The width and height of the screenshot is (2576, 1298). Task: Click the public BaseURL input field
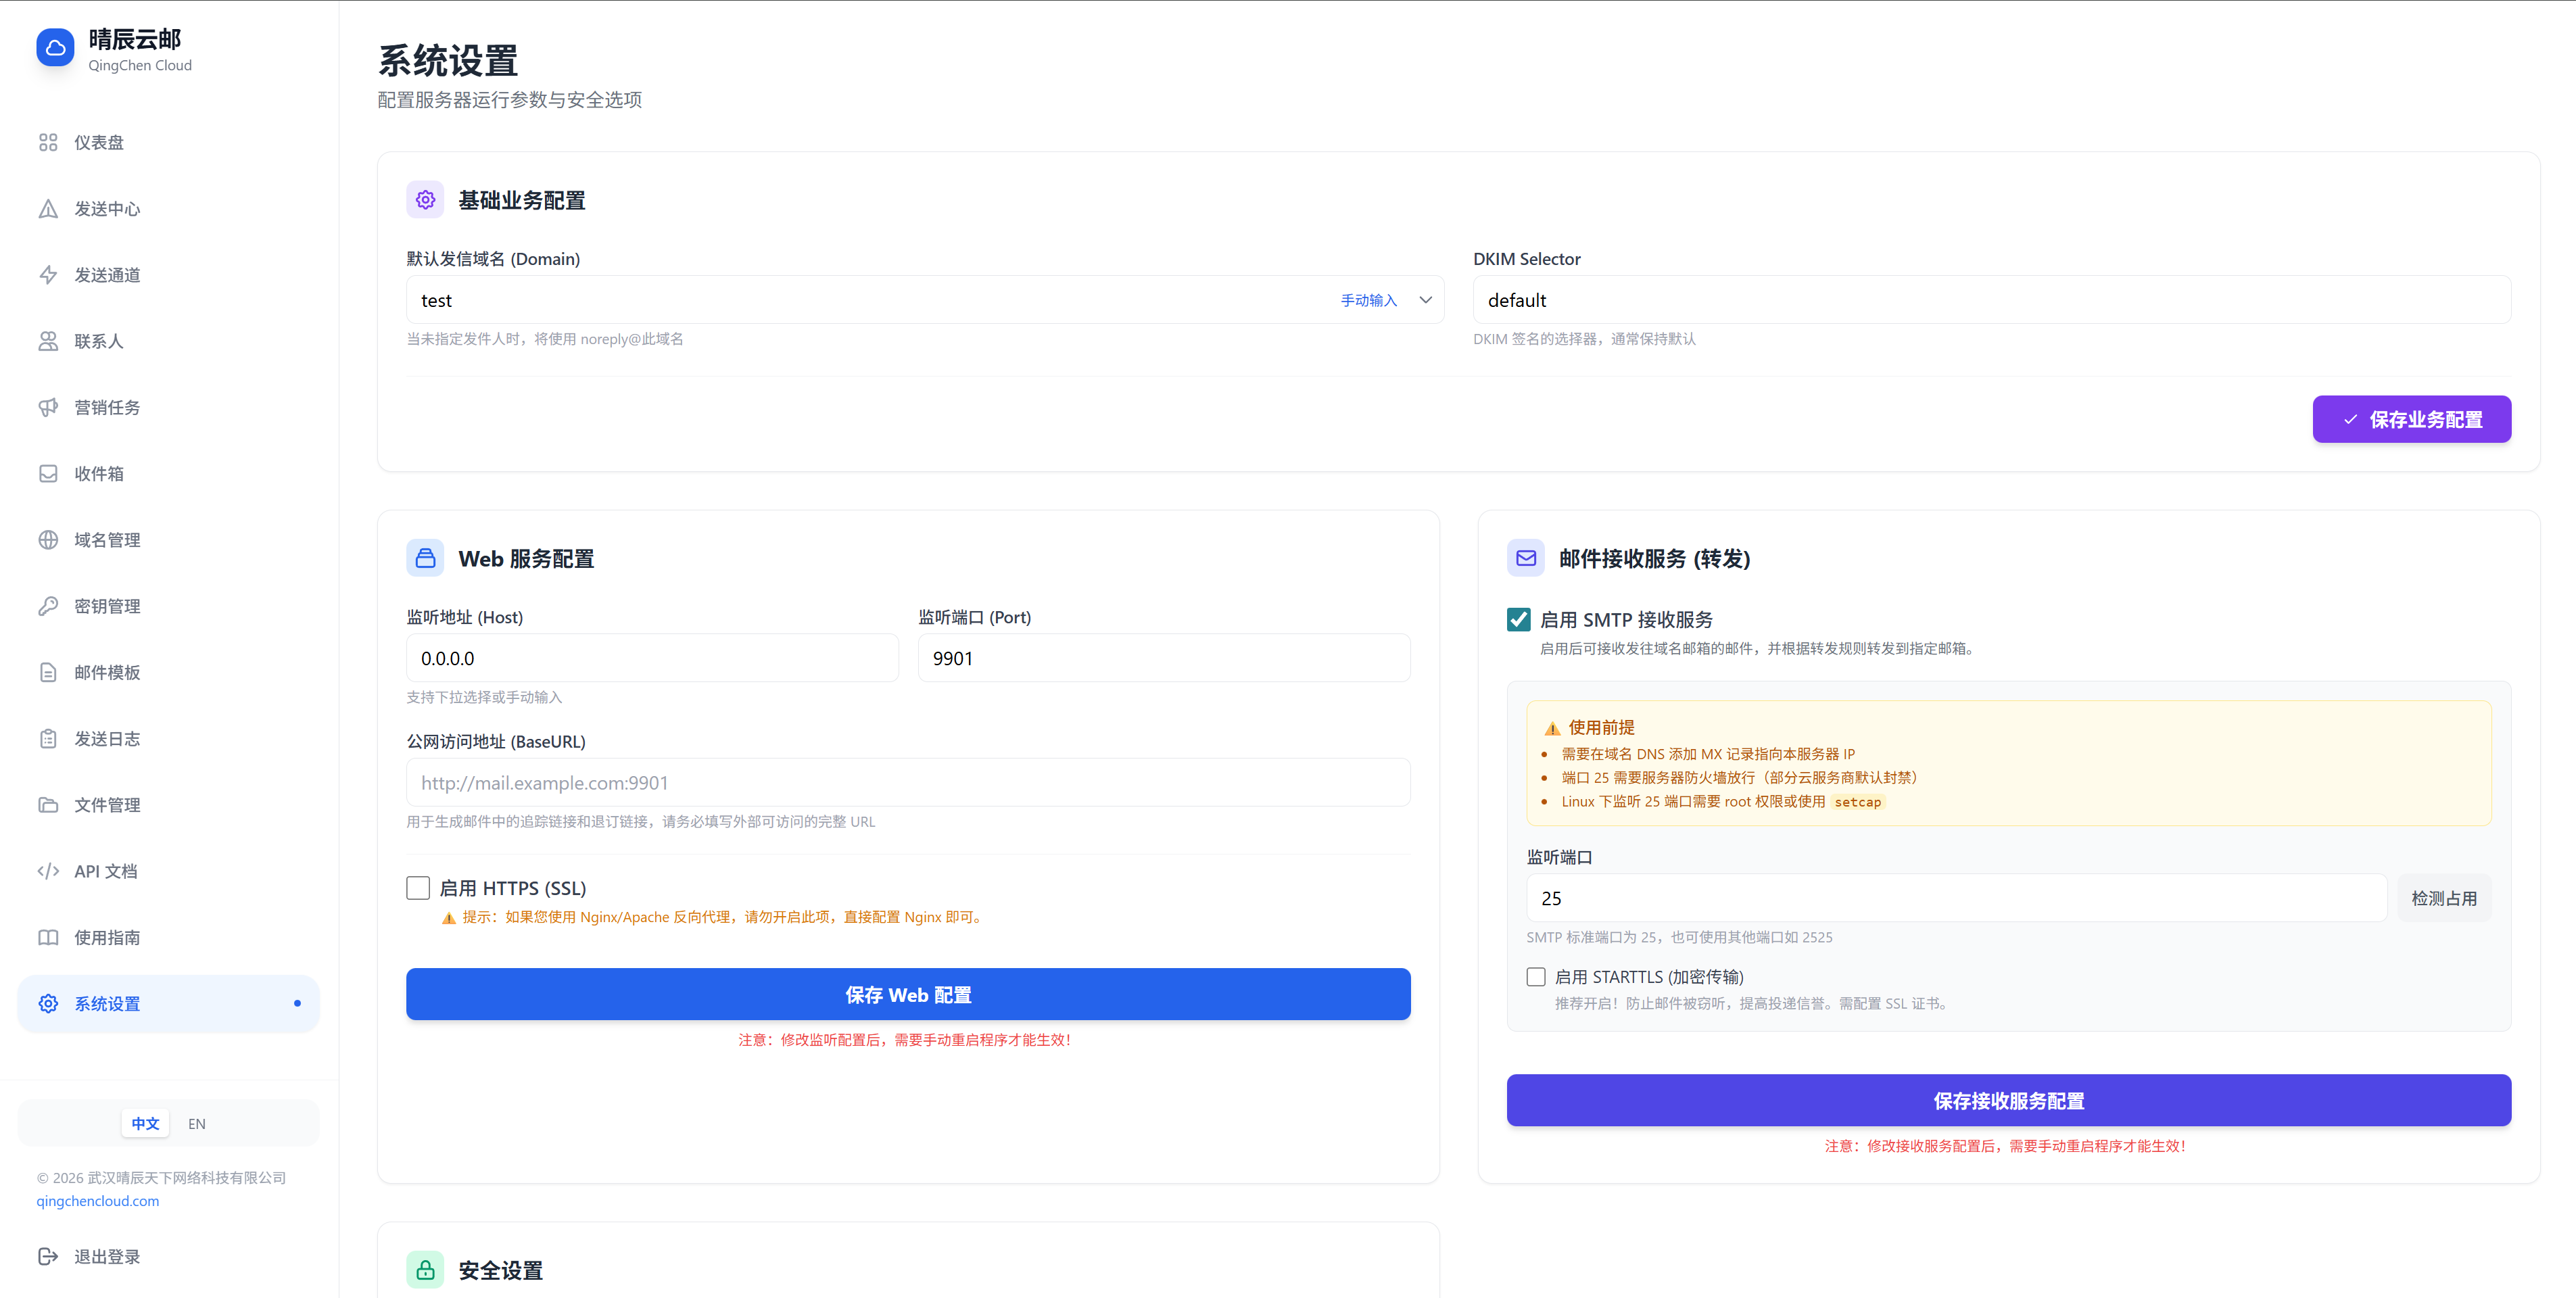(x=907, y=782)
